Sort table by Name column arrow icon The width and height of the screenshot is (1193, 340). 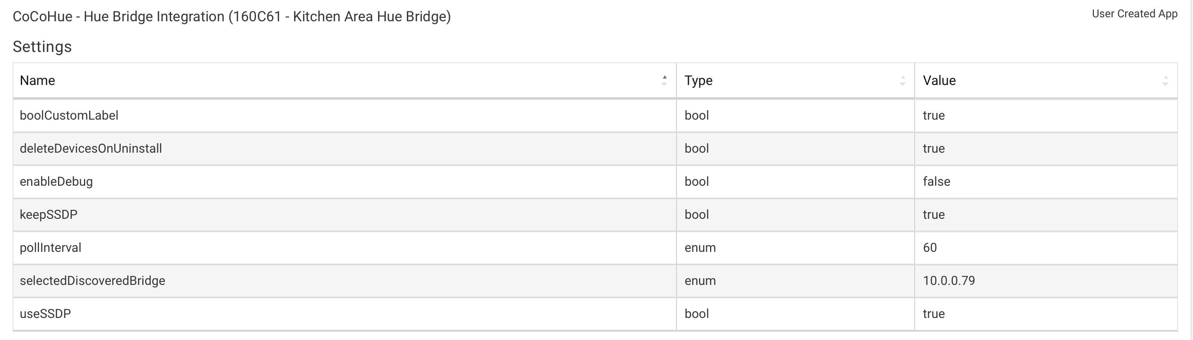click(664, 80)
